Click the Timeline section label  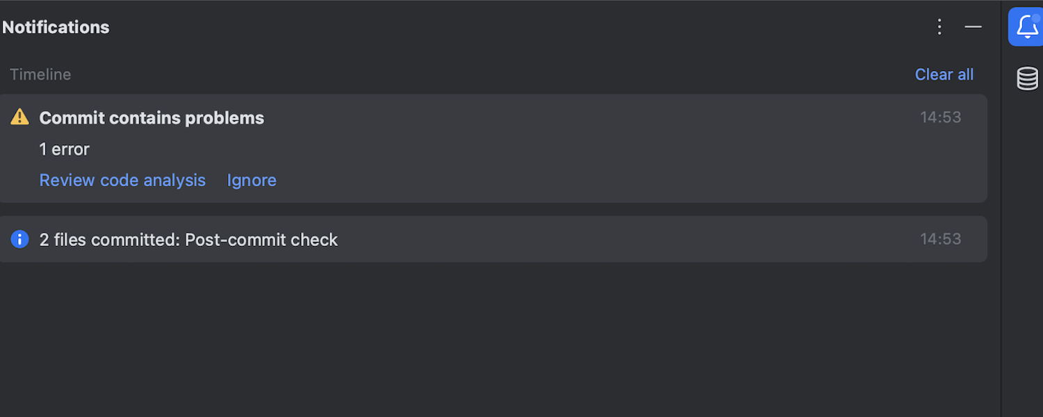coord(40,74)
